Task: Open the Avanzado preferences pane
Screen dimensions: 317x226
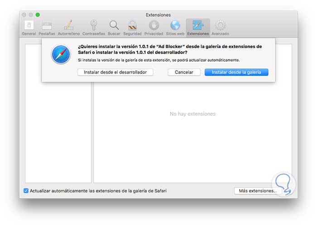Action: pyautogui.click(x=220, y=28)
